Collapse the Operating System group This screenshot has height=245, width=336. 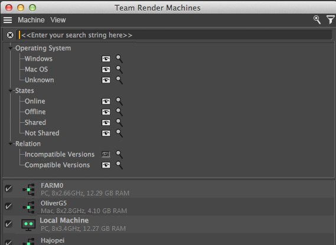point(11,48)
